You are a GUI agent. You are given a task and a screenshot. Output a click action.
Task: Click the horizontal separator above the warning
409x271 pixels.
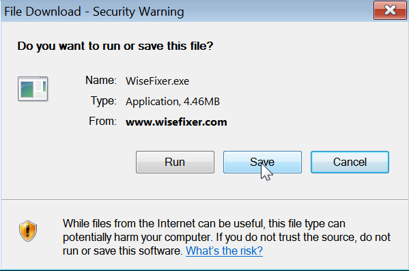pyautogui.click(x=205, y=200)
